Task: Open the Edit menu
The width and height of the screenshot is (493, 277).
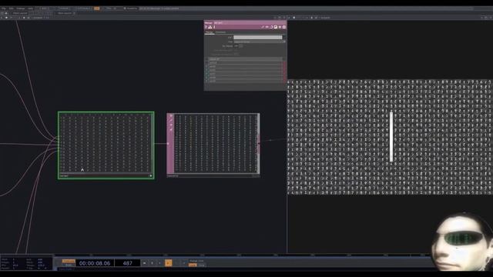Action: coord(11,8)
